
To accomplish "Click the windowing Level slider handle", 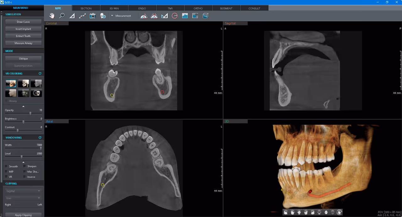I will pos(21,157).
